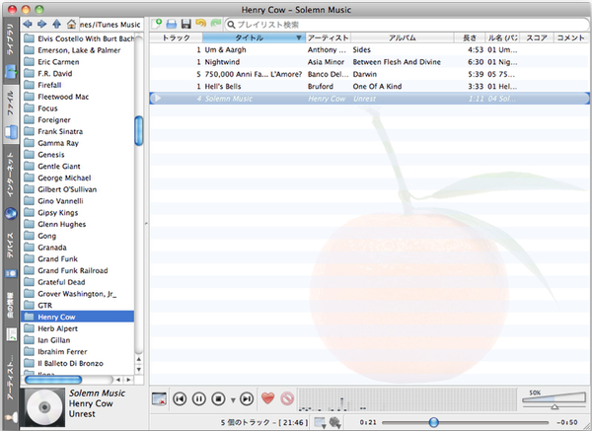
Task: Redo the playlist change
Action: click(x=215, y=24)
